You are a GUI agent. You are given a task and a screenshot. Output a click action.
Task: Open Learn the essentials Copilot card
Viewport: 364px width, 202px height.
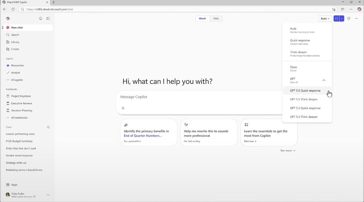click(269, 133)
